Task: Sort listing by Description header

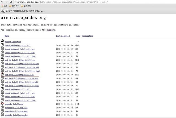Action: pyautogui.click(x=87, y=36)
